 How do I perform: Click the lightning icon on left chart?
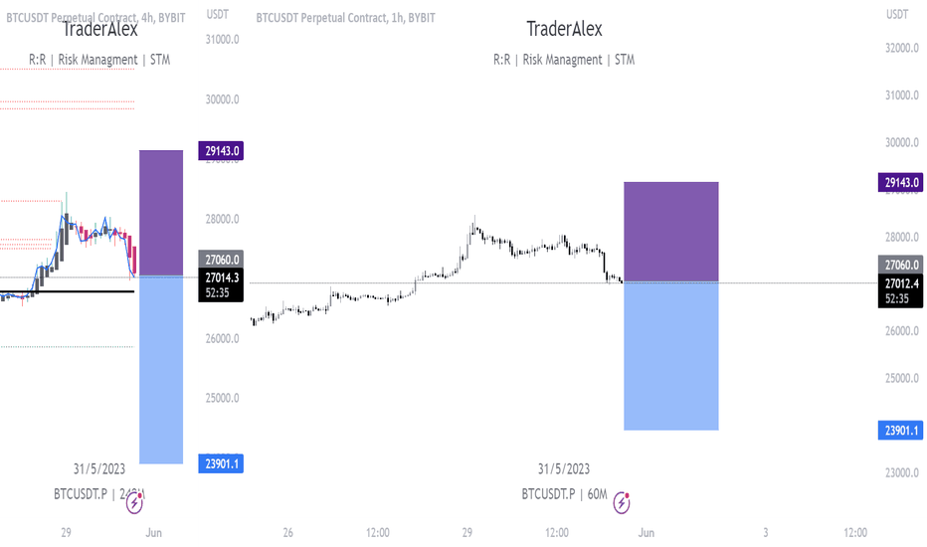(x=135, y=502)
